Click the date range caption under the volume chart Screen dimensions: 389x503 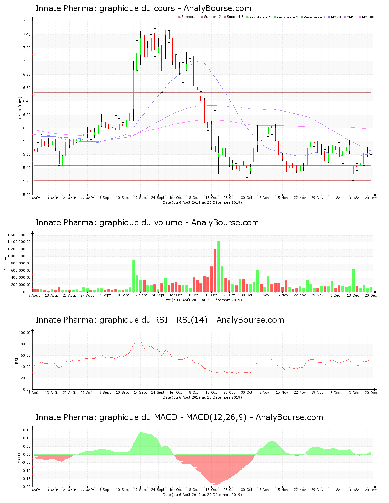[202, 300]
